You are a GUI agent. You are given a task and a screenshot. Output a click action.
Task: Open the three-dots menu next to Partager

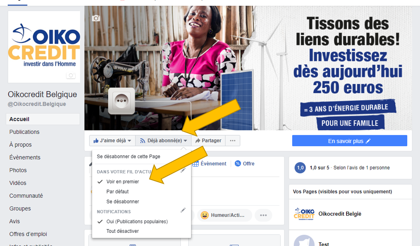click(x=232, y=141)
